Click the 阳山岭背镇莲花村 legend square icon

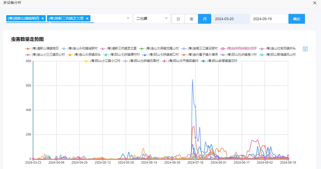point(203,61)
